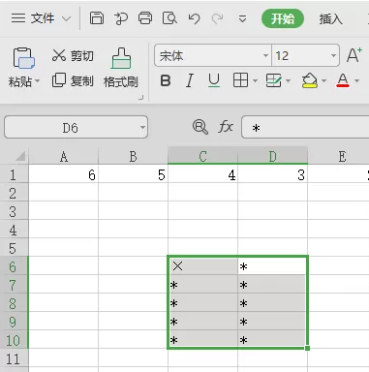Viewport: 369px width, 372px height.
Task: Expand the Name Box dropdown arrow
Action: tap(142, 128)
